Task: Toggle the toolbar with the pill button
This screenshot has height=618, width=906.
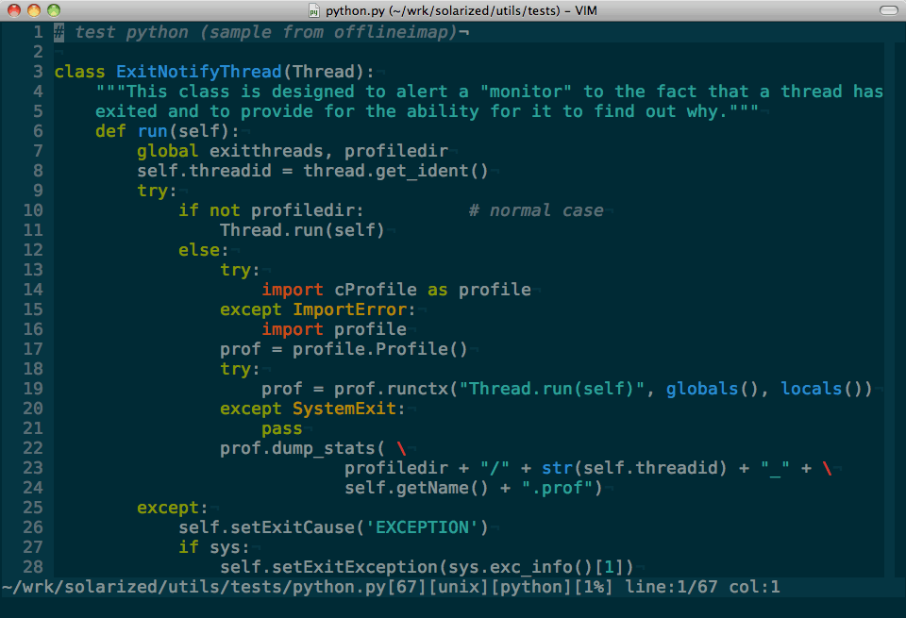Action: tap(888, 11)
